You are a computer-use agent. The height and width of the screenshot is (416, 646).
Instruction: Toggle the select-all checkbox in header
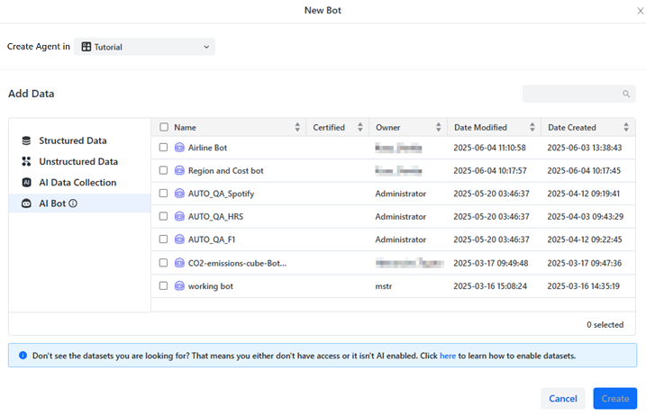point(163,128)
